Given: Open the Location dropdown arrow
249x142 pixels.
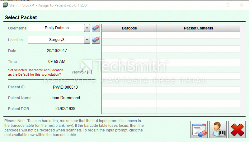Looking at the screenshot, I should click(87, 40).
